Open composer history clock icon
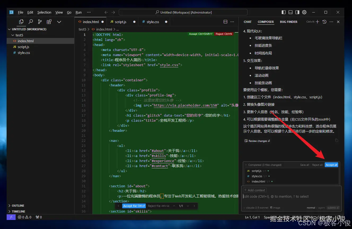This screenshot has width=352, height=229. [x=324, y=22]
